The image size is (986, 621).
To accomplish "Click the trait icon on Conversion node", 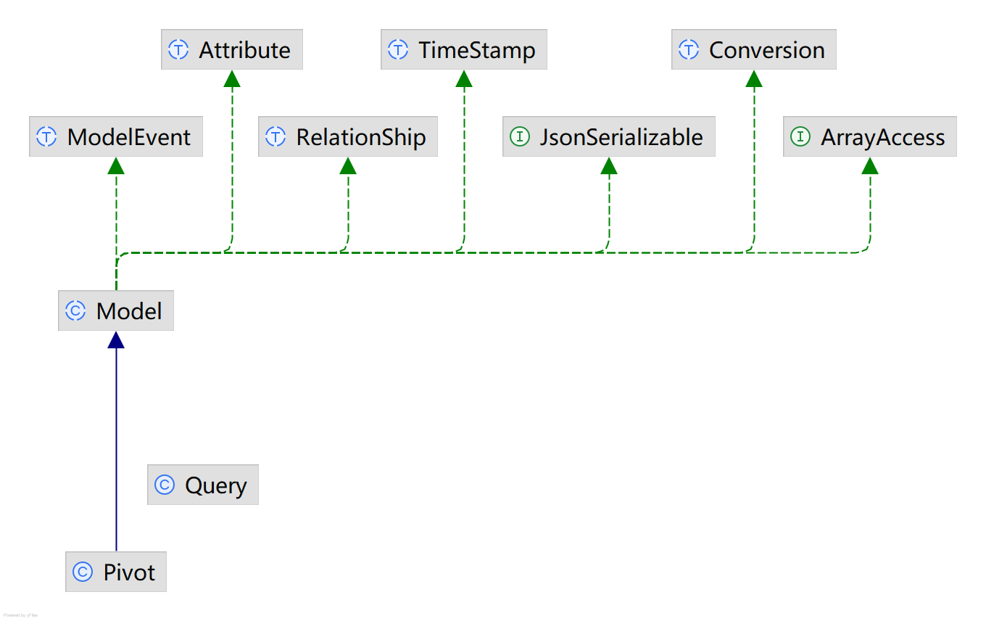I will point(688,50).
